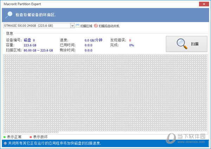Toggle 扫描后自动关机 auto shutdown option
The height and width of the screenshot is (149, 211).
109,26
